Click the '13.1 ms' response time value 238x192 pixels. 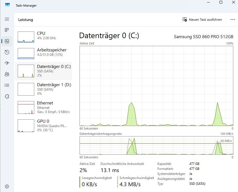tap(110, 170)
